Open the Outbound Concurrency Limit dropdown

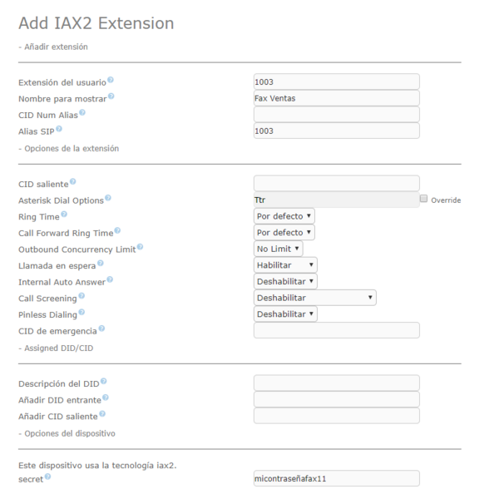(278, 249)
